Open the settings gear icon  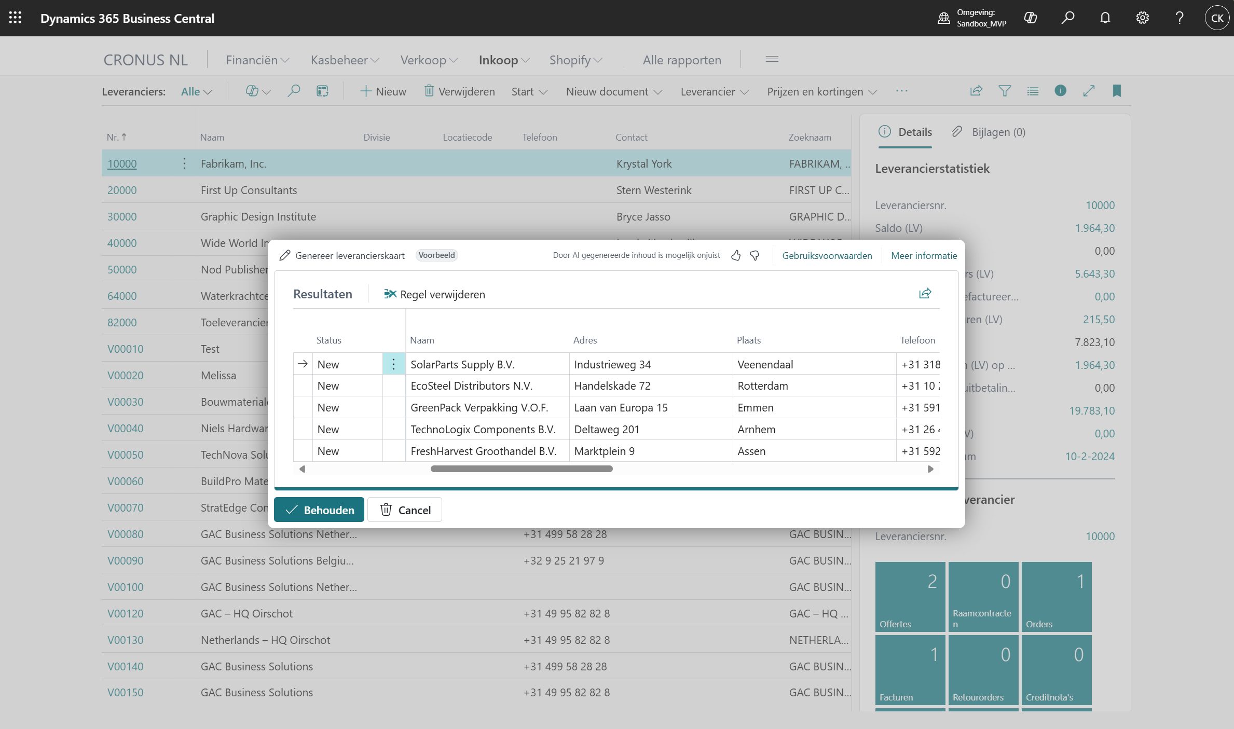click(x=1142, y=18)
